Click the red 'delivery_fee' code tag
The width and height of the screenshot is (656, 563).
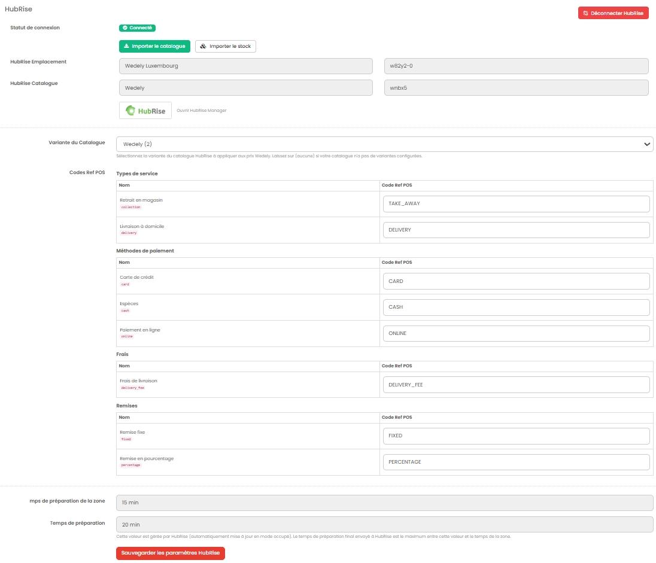coord(133,388)
